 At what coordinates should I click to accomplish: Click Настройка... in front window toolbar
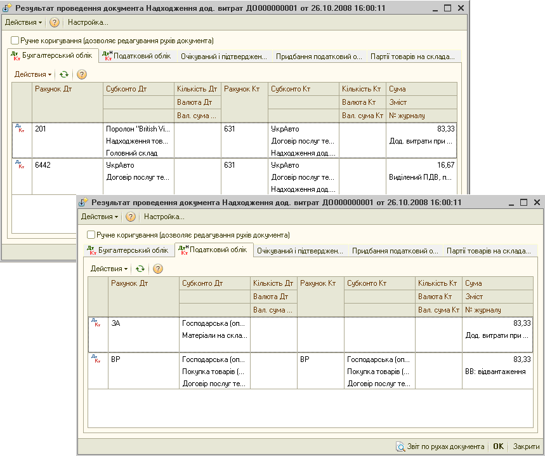click(164, 217)
